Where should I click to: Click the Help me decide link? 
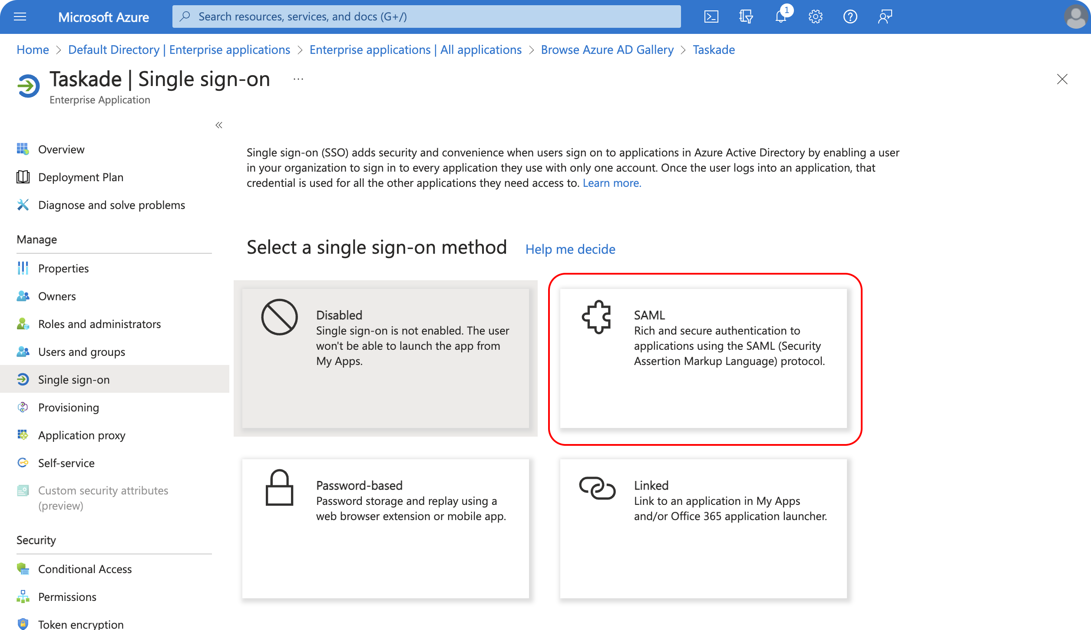(x=570, y=249)
